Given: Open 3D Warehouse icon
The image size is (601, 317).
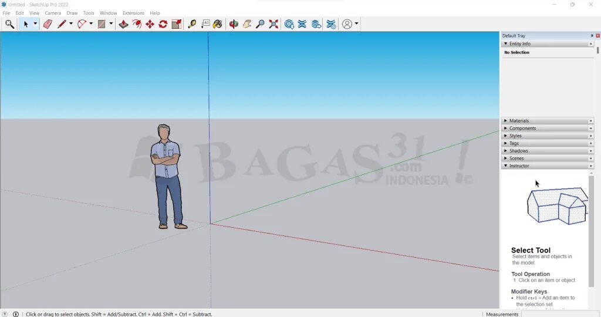Looking at the screenshot, I should 289,24.
